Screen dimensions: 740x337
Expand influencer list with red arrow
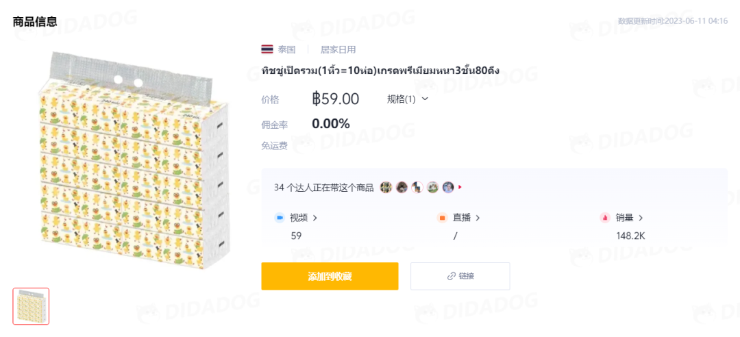(x=460, y=188)
